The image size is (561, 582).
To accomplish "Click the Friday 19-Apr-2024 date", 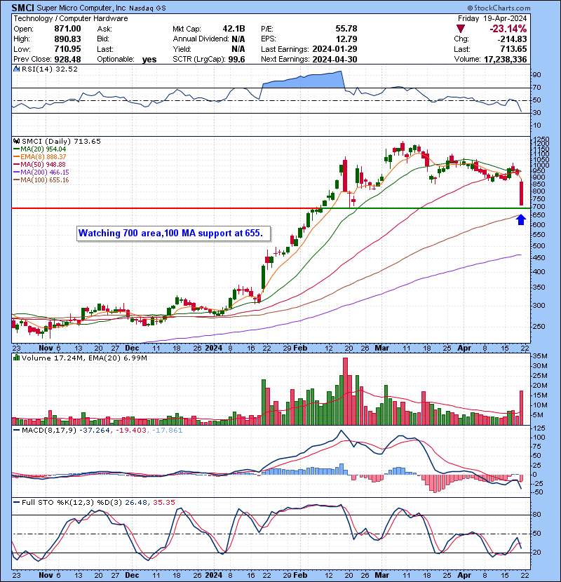I will tap(492, 18).
